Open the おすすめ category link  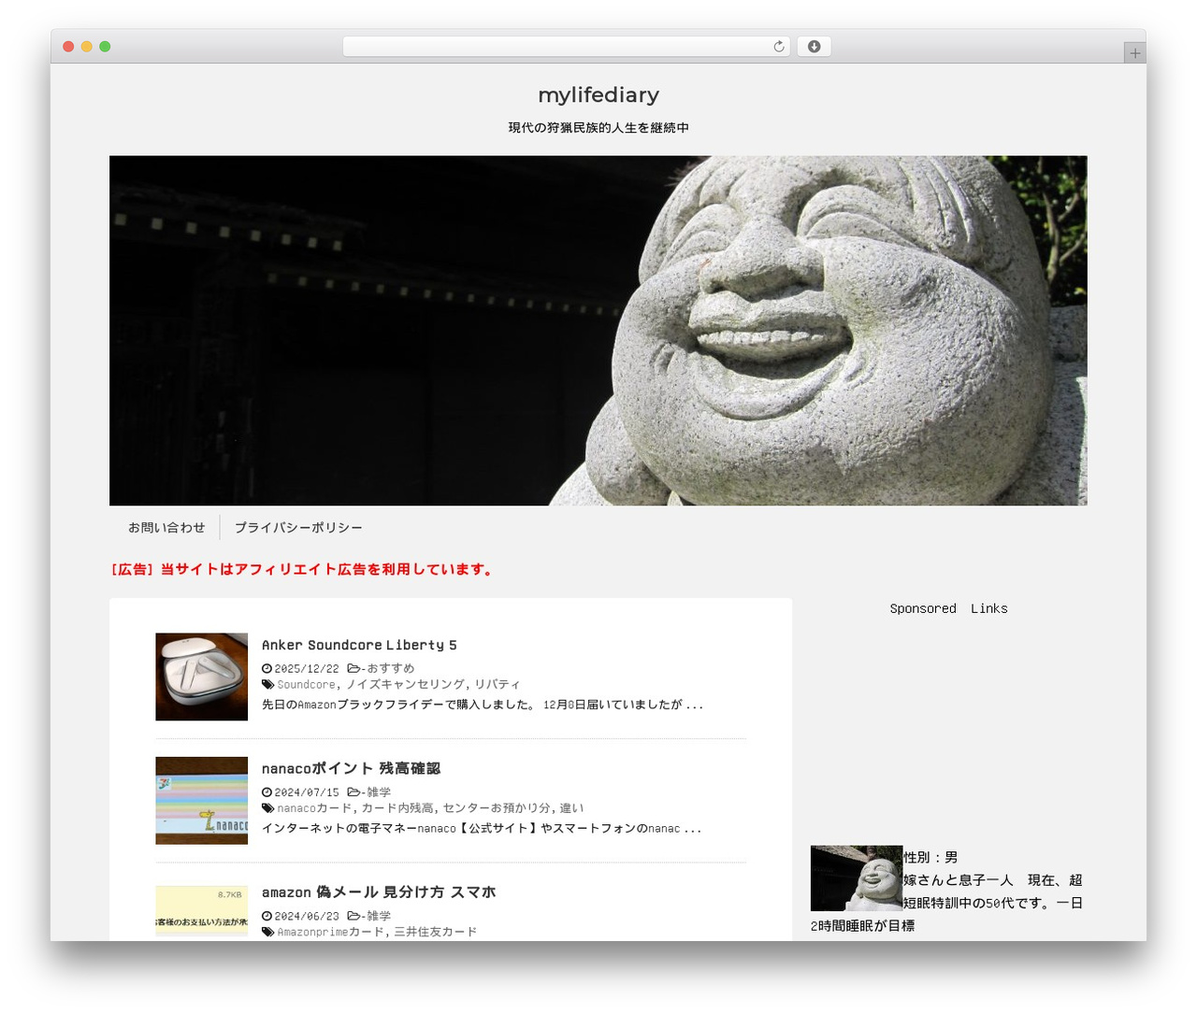point(390,668)
